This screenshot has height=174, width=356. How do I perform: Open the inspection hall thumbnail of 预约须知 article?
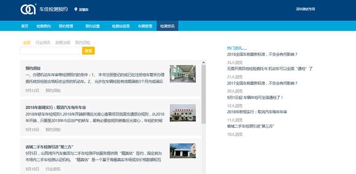tap(183, 74)
